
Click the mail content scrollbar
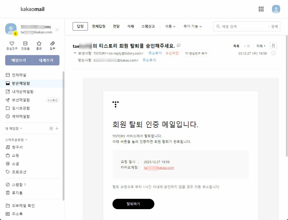click(x=287, y=95)
